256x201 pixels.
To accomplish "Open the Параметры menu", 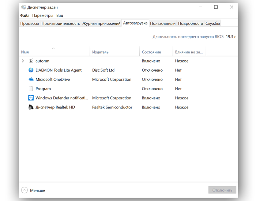I will tap(42, 15).
